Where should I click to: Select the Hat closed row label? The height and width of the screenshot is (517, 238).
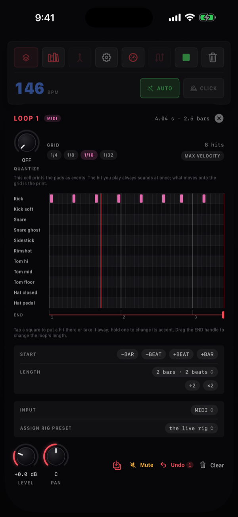(25, 292)
